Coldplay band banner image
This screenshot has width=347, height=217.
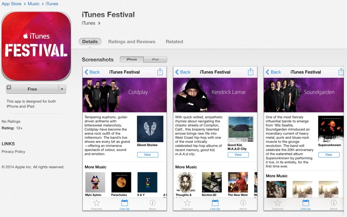(124, 95)
